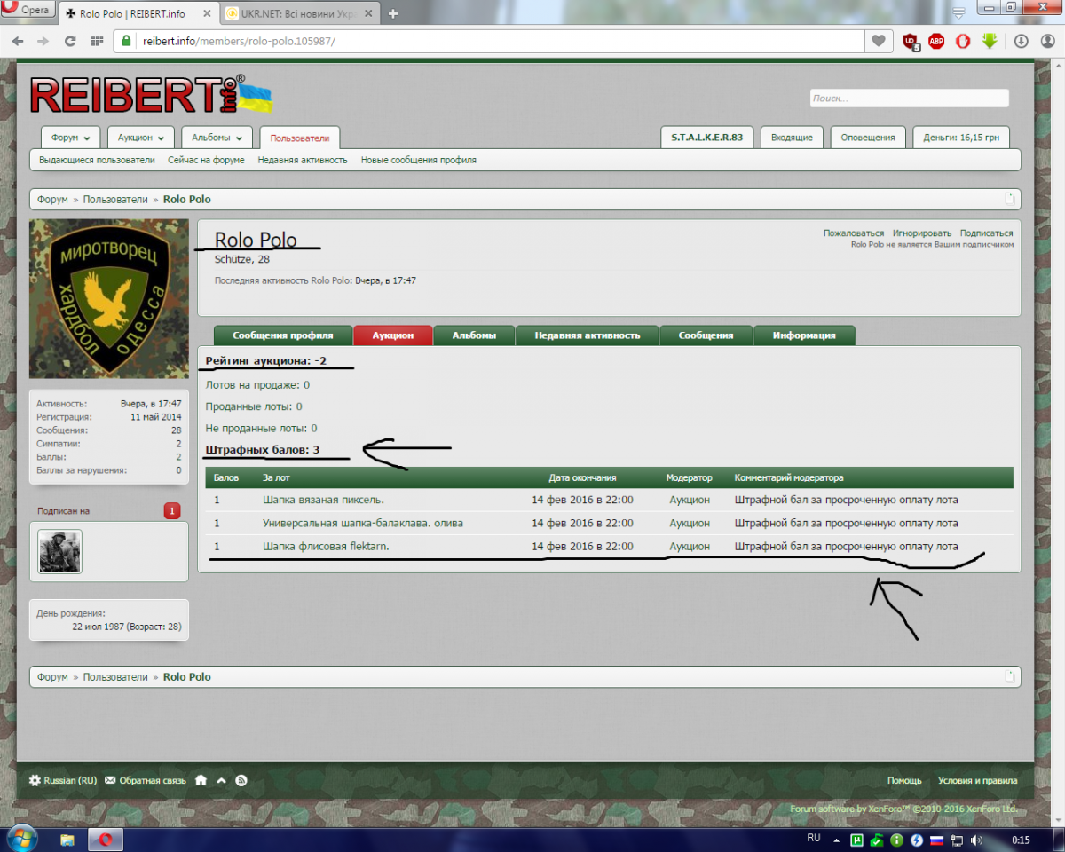
Task: Click the green download arrow extension icon
Action: (990, 41)
